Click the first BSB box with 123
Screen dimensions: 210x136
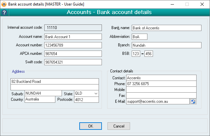click(x=136, y=53)
